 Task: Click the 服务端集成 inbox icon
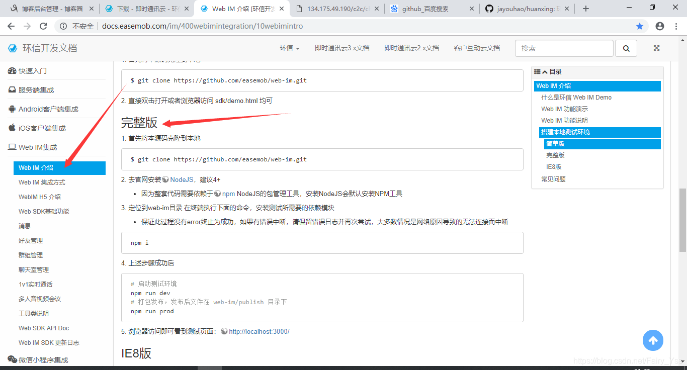point(12,90)
